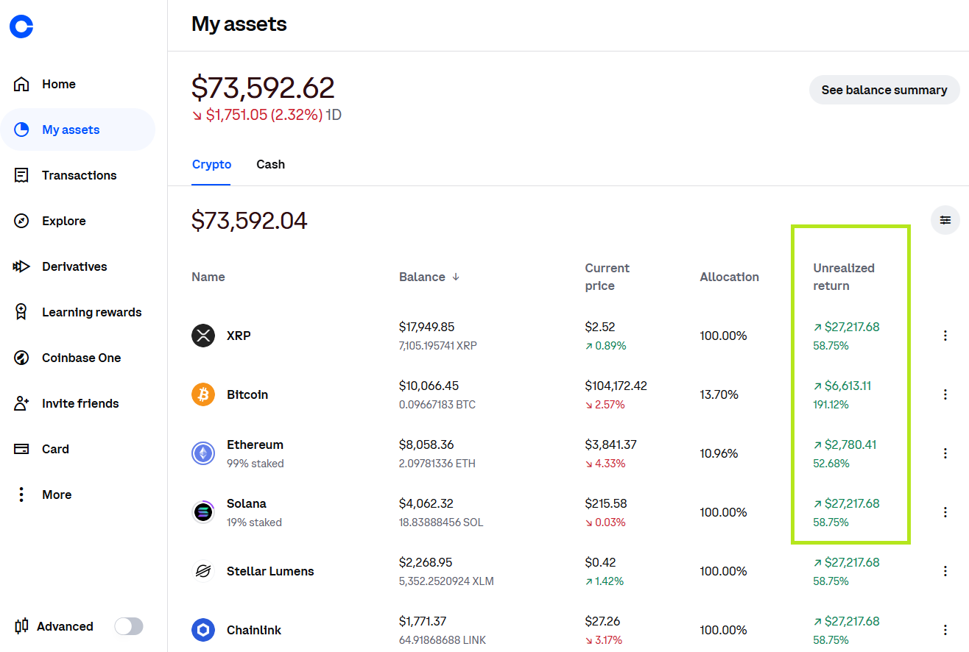This screenshot has height=652, width=969.
Task: Click the Name column header
Action: (x=208, y=277)
